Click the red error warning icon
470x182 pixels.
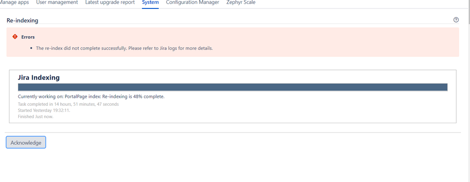pos(15,37)
